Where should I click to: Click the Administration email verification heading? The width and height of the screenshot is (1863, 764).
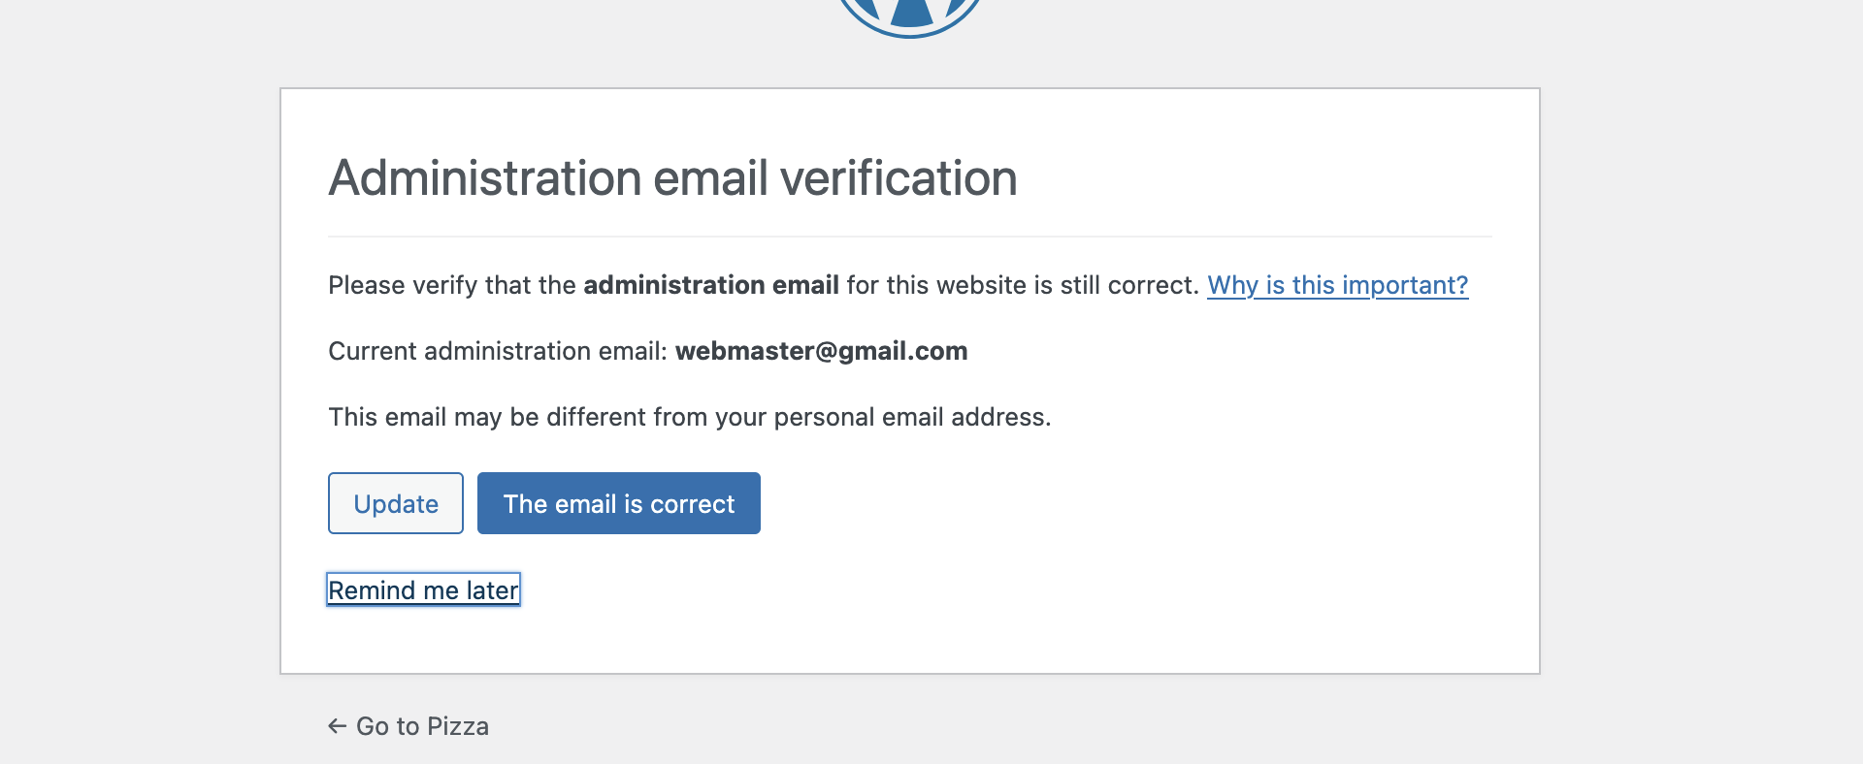click(x=672, y=178)
